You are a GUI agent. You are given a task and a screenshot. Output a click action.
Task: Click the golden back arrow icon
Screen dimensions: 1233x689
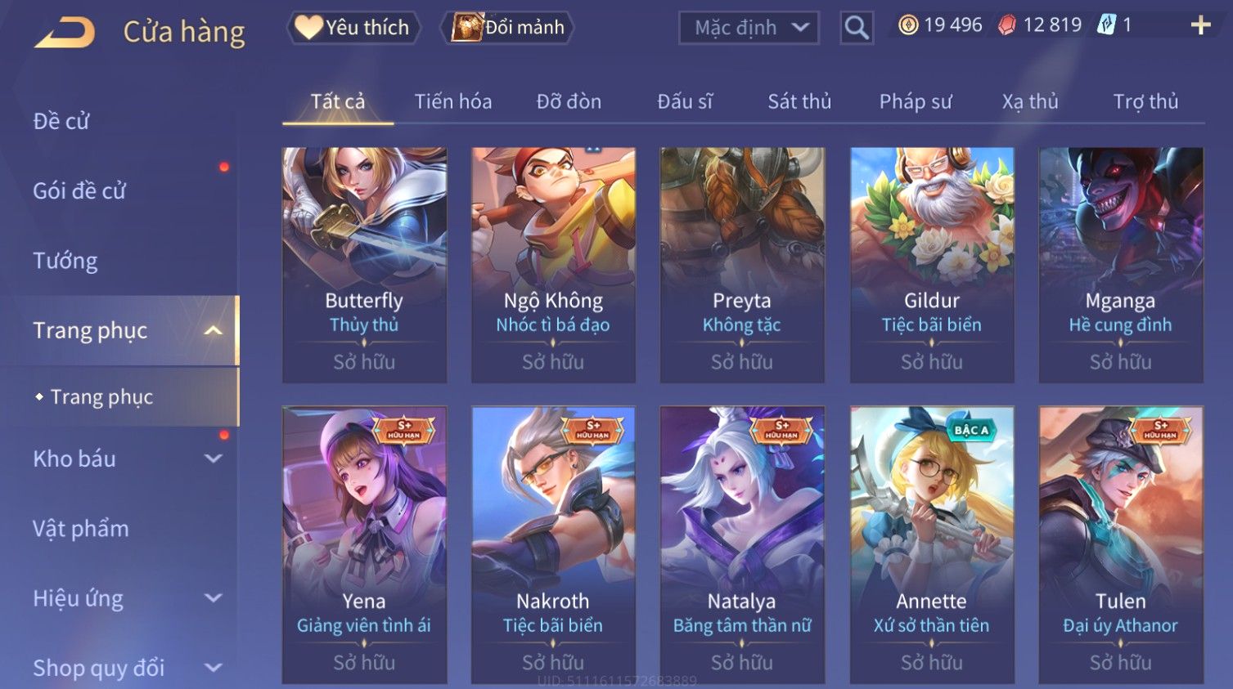(65, 33)
